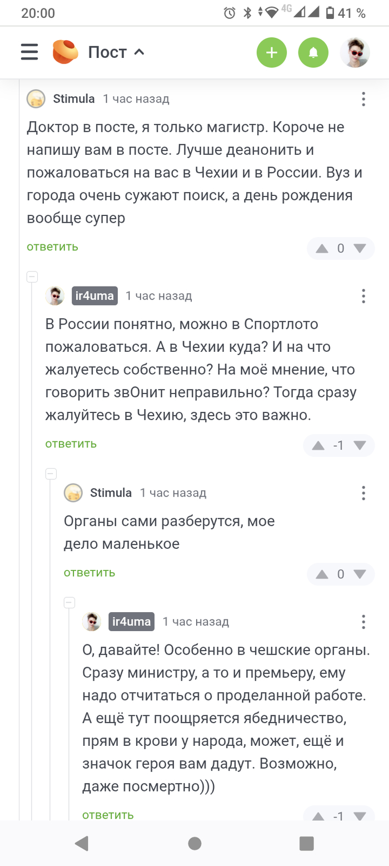This screenshot has width=389, height=866.
Task: Collapse the ir4uma Sportloto reply thread
Action: click(x=32, y=277)
